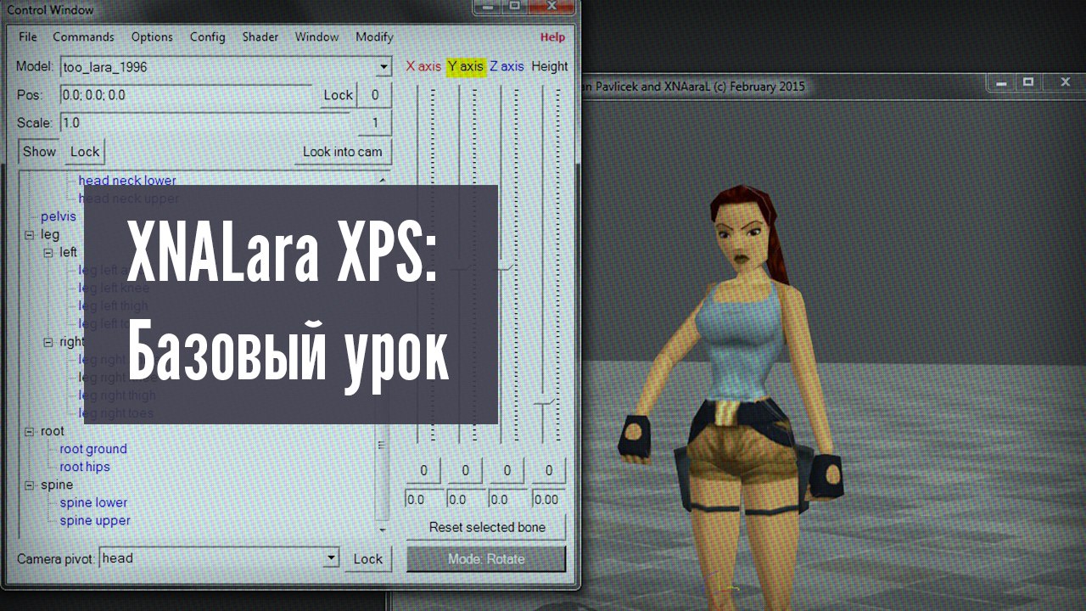This screenshot has height=611, width=1086.
Task: Reset position with the 0 button beside Pos Lock
Action: (375, 95)
